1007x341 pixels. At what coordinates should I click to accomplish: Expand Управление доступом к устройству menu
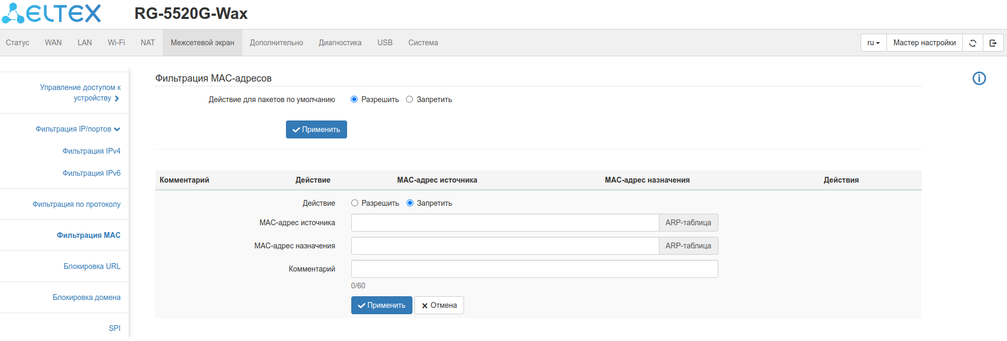80,93
